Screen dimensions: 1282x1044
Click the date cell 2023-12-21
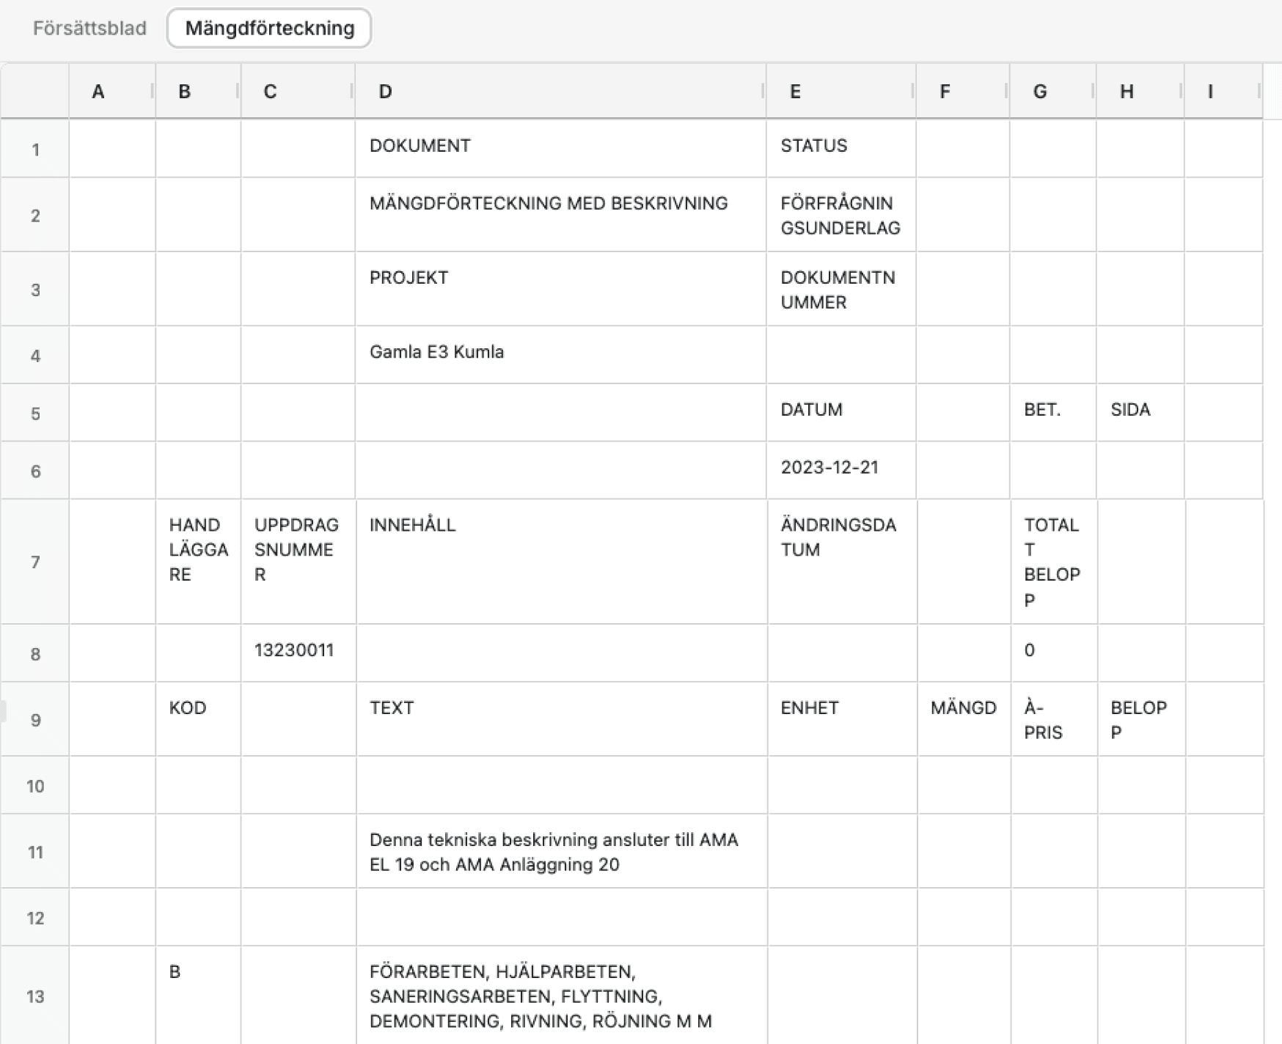coord(841,471)
